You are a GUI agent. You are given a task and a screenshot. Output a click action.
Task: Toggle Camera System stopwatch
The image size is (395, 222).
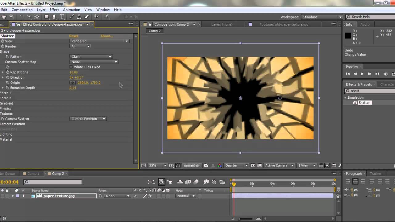(2, 119)
